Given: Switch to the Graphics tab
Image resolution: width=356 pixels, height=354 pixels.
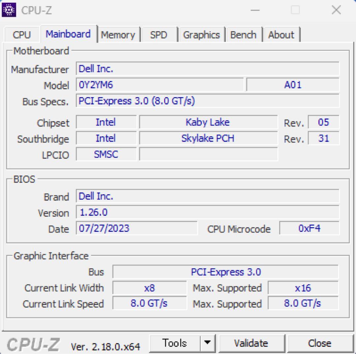Looking at the screenshot, I should pyautogui.click(x=202, y=35).
